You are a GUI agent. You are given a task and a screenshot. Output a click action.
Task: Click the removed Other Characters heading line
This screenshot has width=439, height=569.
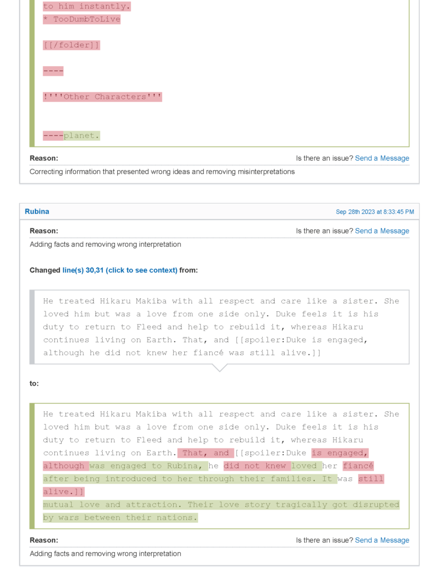pos(103,97)
